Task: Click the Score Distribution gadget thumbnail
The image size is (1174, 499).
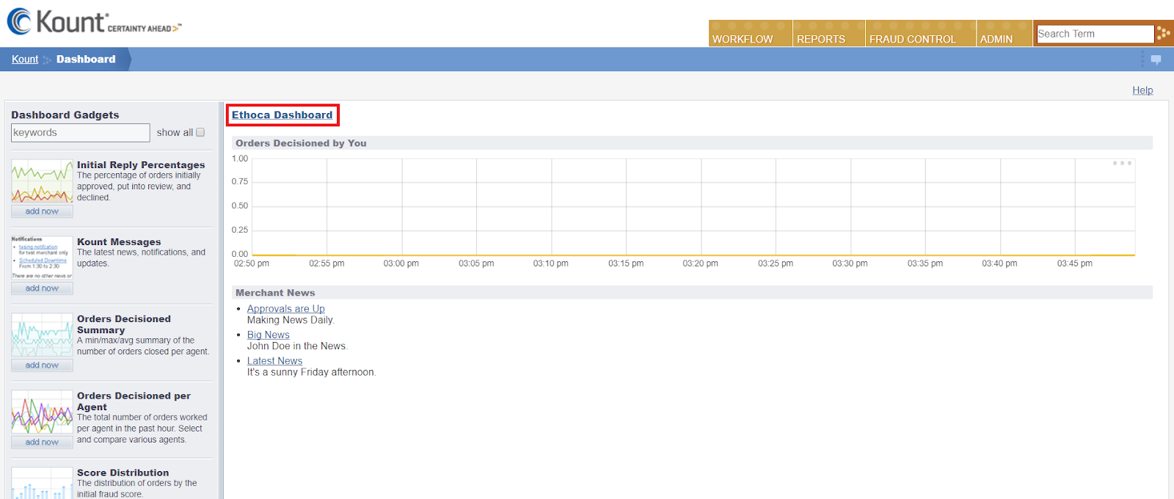Action: (42, 484)
